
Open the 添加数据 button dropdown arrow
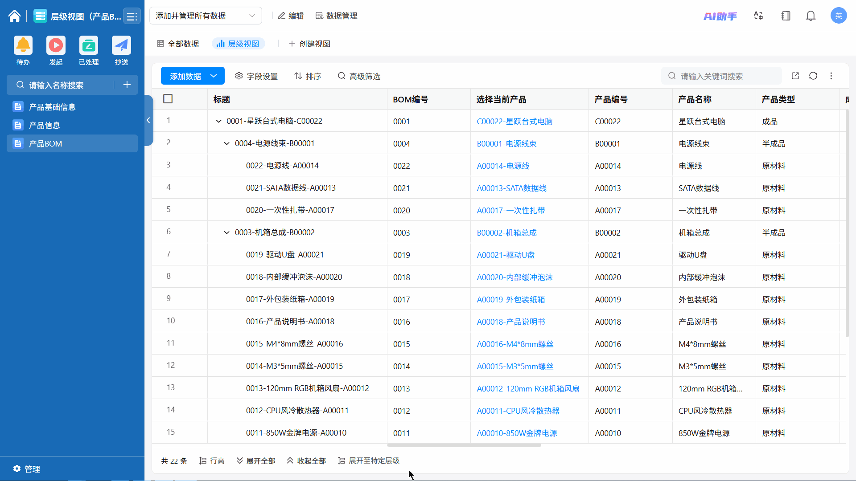click(214, 76)
